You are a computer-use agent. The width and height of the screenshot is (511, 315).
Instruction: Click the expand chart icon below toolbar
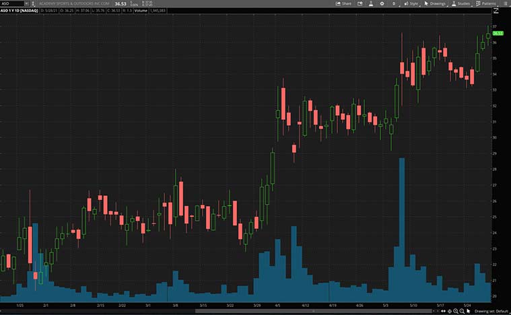pyautogui.click(x=496, y=11)
